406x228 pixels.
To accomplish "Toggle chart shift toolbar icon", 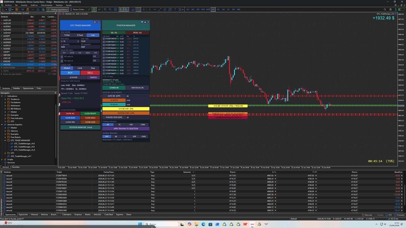I will click(x=126, y=9).
